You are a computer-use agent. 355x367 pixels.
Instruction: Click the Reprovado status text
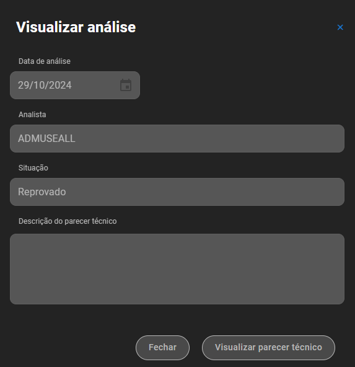point(42,192)
